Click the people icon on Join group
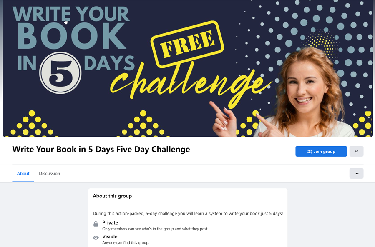 click(x=310, y=152)
